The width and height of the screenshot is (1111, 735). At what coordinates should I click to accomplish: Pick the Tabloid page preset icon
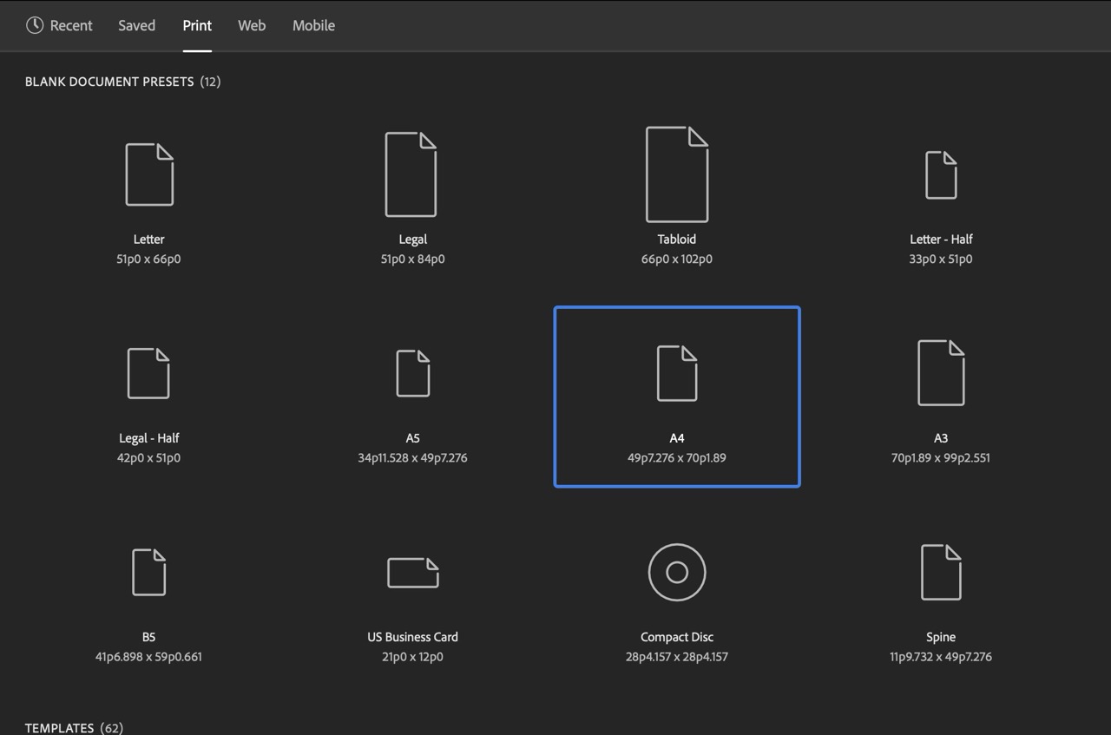pyautogui.click(x=677, y=174)
